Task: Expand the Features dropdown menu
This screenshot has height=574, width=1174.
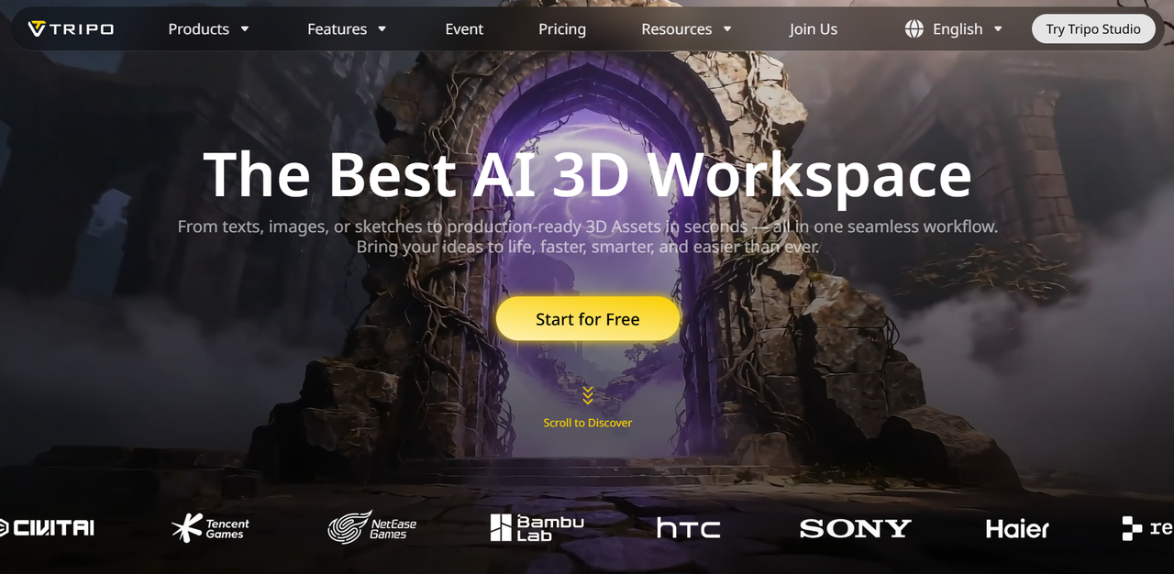Action: [x=347, y=29]
